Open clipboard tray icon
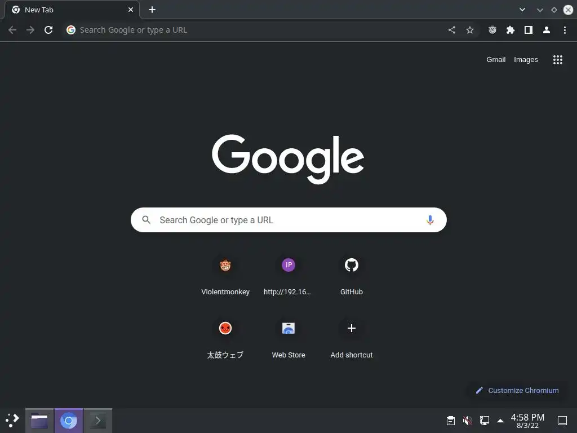 click(x=450, y=420)
